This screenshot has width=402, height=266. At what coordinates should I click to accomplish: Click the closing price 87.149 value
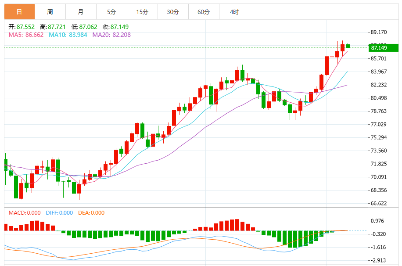pos(119,27)
